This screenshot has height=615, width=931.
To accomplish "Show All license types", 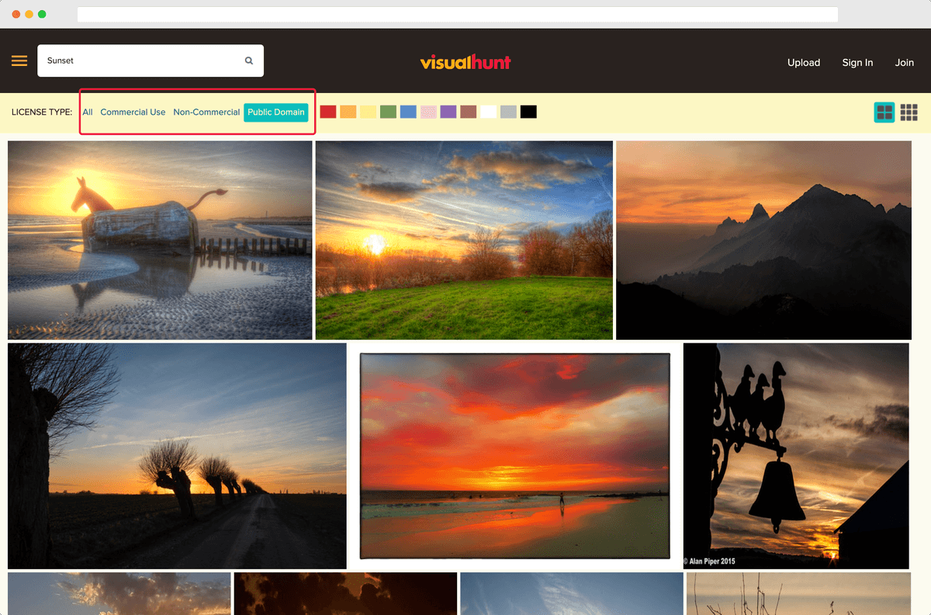I will point(88,112).
